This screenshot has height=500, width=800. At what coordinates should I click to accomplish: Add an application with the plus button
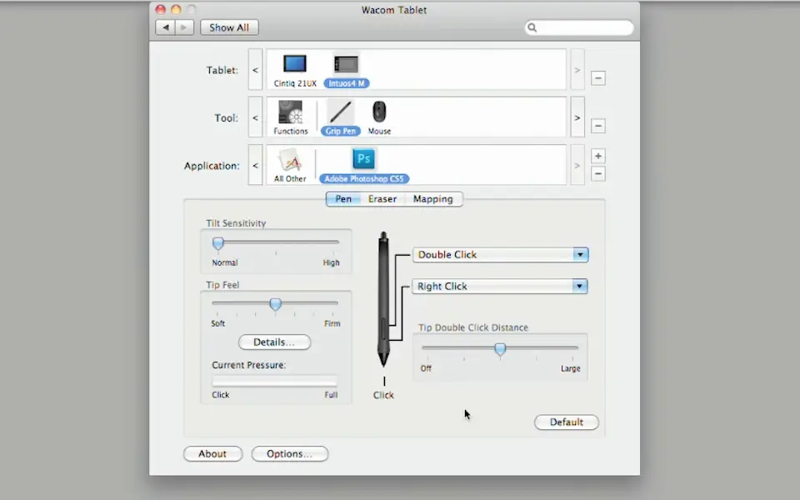tap(598, 156)
